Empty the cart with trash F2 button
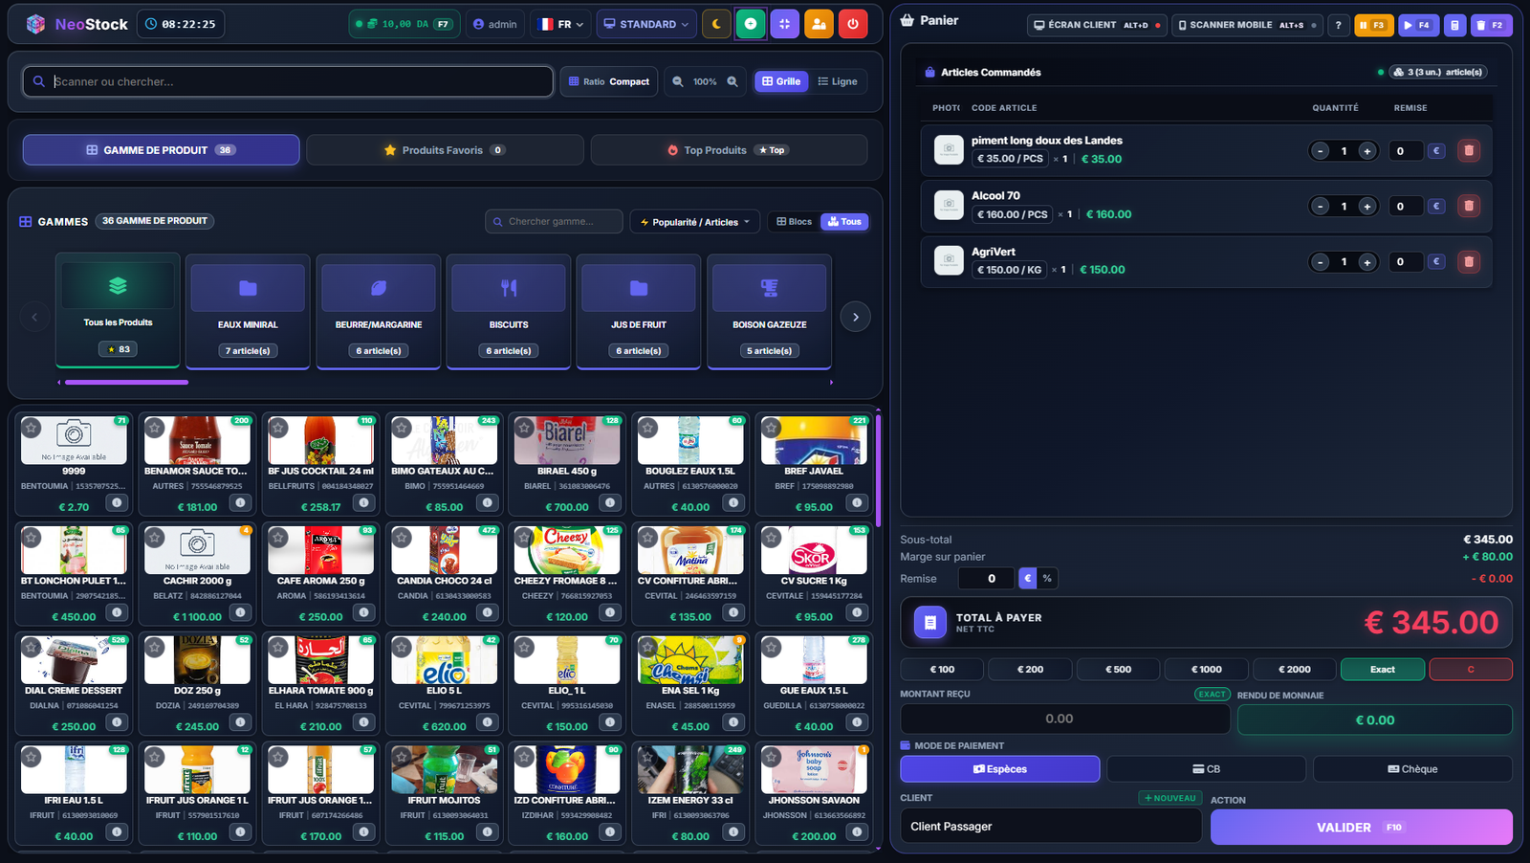The width and height of the screenshot is (1530, 863). click(x=1492, y=25)
